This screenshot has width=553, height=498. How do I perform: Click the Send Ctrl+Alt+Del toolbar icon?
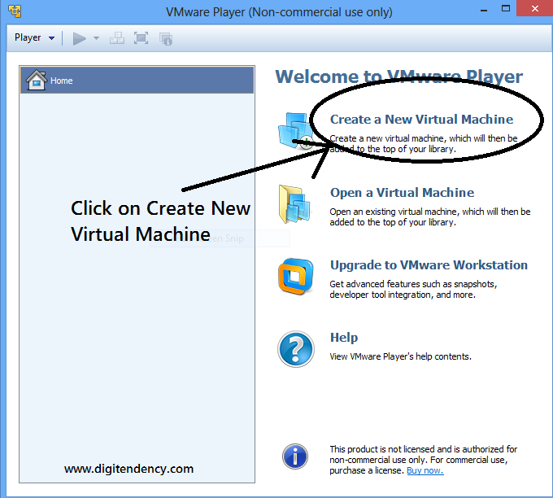[x=117, y=38]
